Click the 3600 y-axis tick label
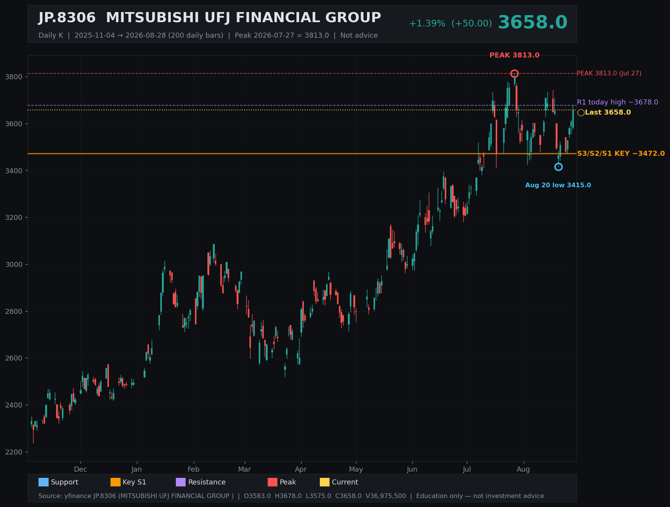 tap(14, 124)
